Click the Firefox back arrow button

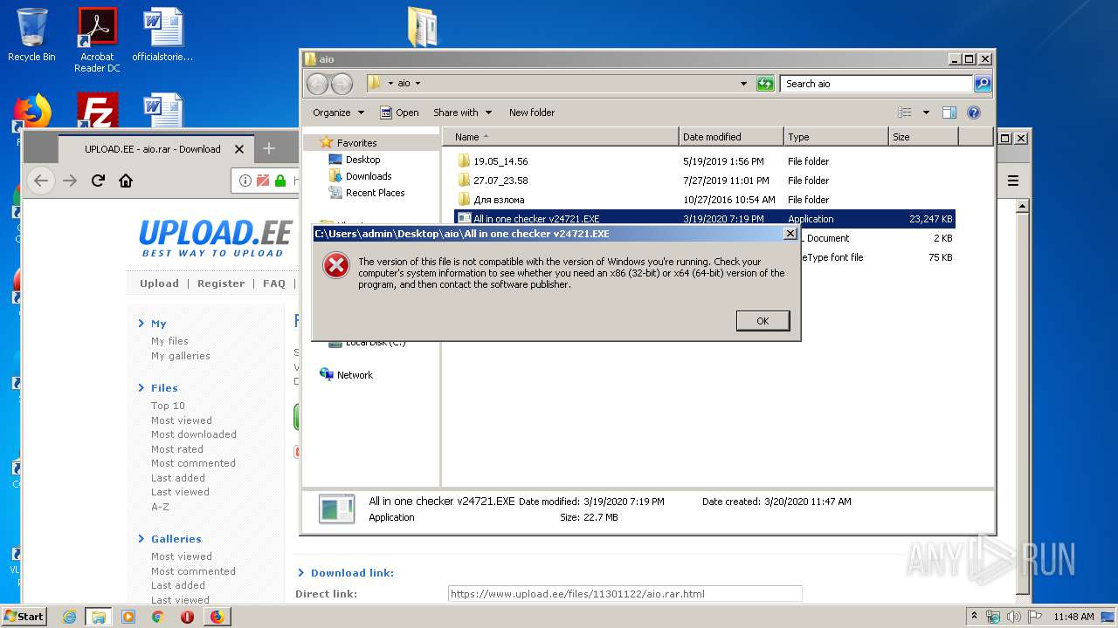point(40,181)
